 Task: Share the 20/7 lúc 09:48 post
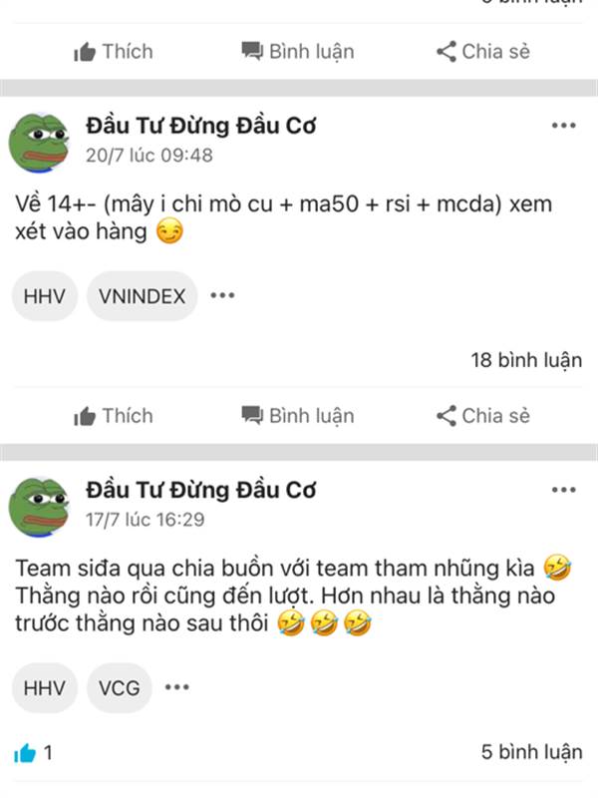coord(483,416)
